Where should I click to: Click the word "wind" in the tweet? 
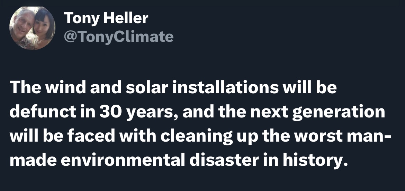coord(65,87)
